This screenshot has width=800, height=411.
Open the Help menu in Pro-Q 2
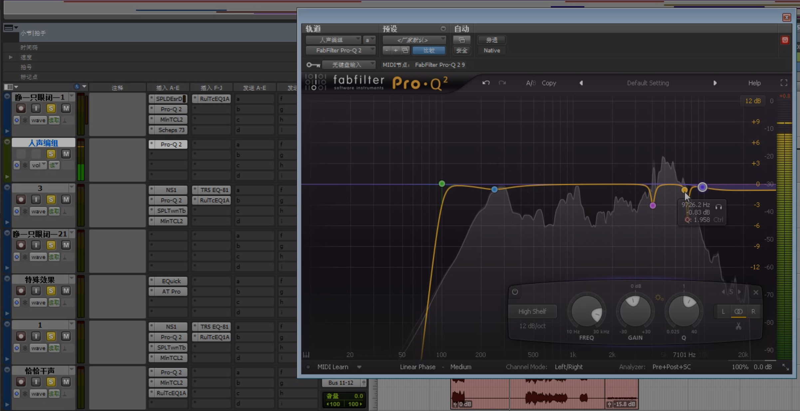coord(754,83)
